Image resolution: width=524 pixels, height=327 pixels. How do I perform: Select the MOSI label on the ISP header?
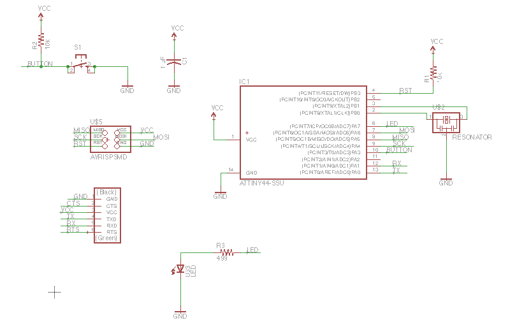tap(161, 137)
